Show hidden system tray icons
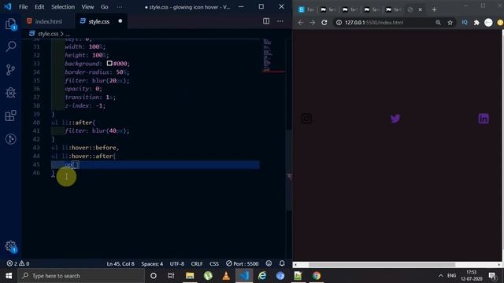 [441, 276]
